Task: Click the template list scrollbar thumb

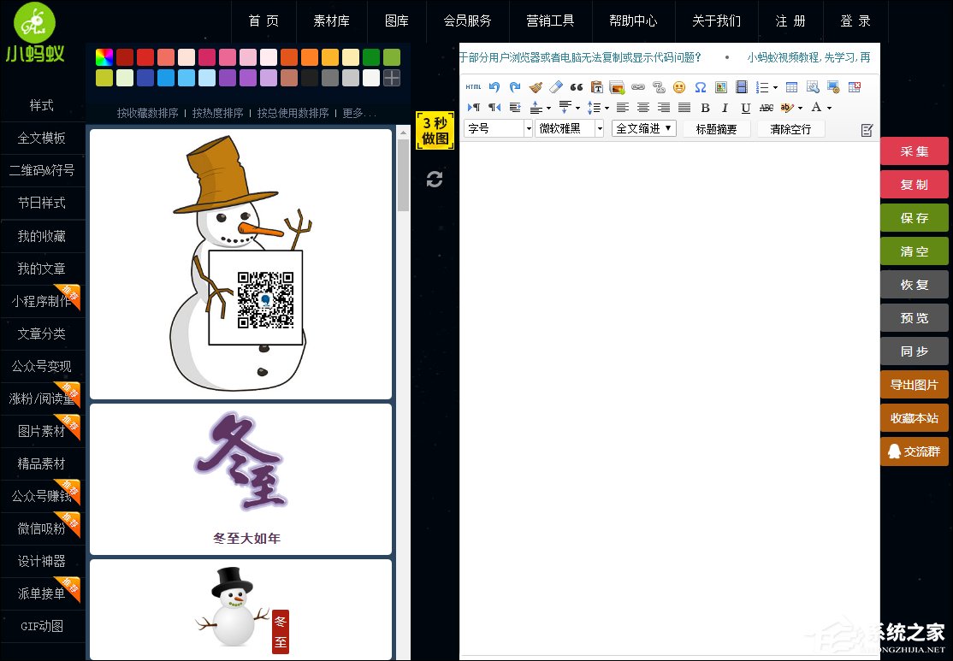Action: (403, 175)
